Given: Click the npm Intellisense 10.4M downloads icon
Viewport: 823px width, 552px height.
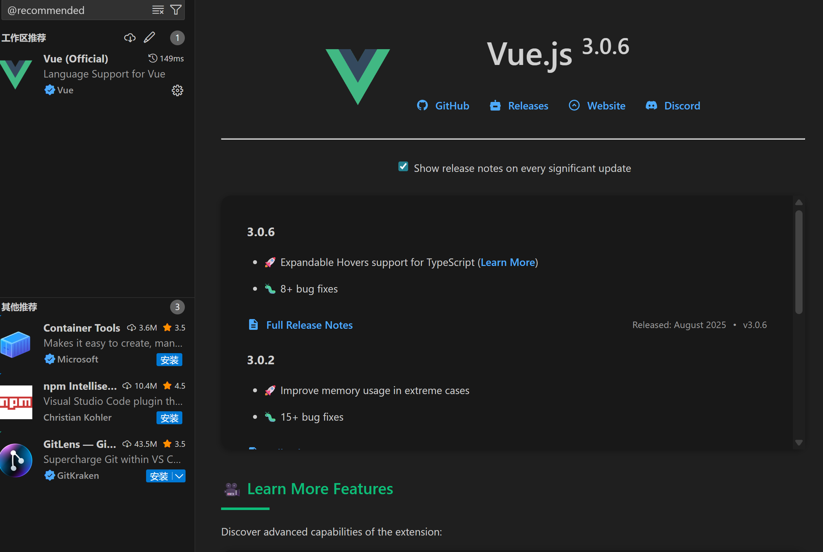Looking at the screenshot, I should click(127, 386).
